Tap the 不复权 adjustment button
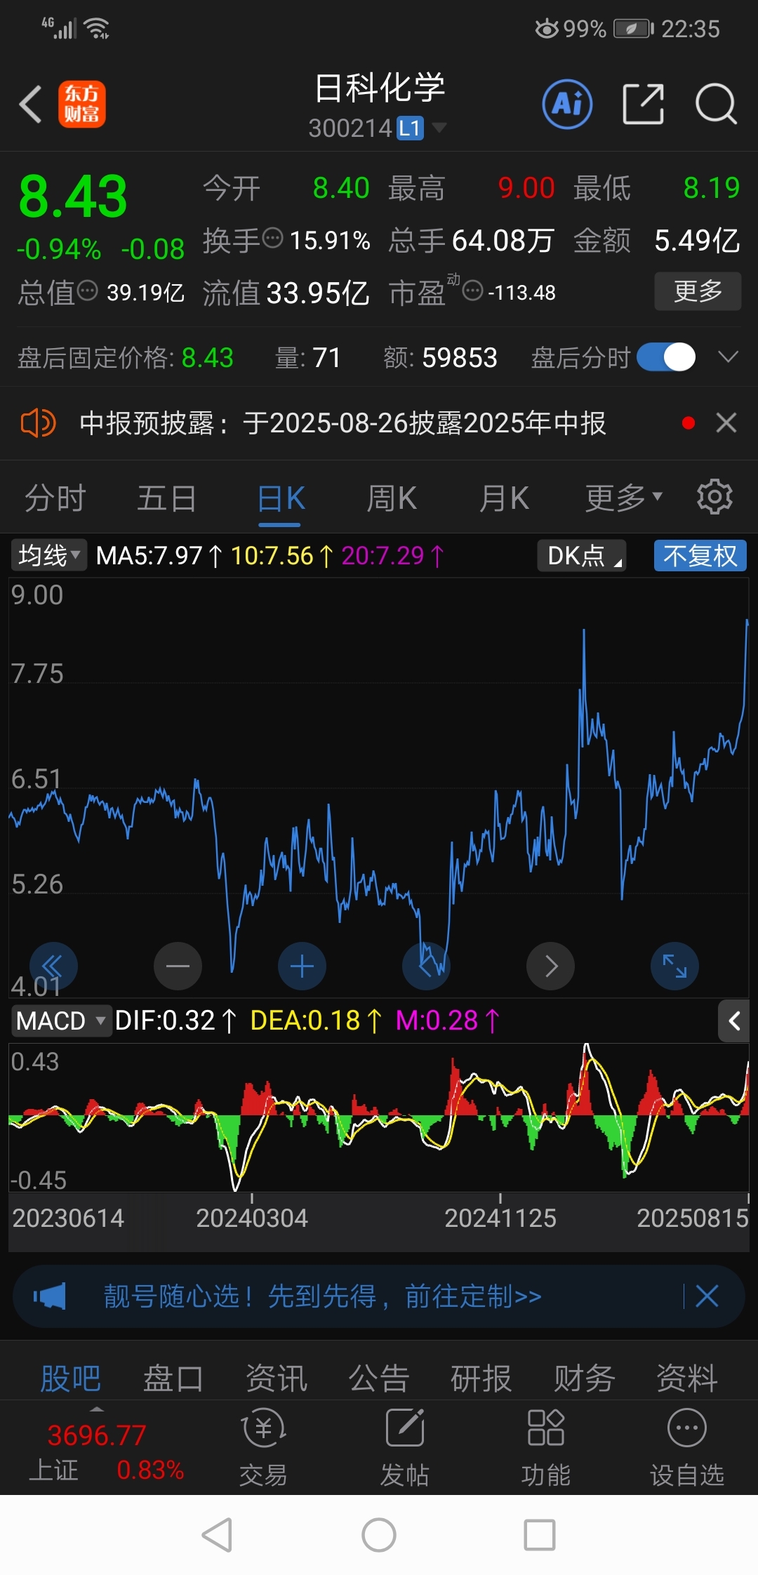Viewport: 758px width, 1575px height. [700, 555]
